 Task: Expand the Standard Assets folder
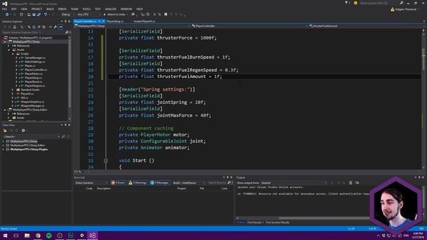point(13,89)
